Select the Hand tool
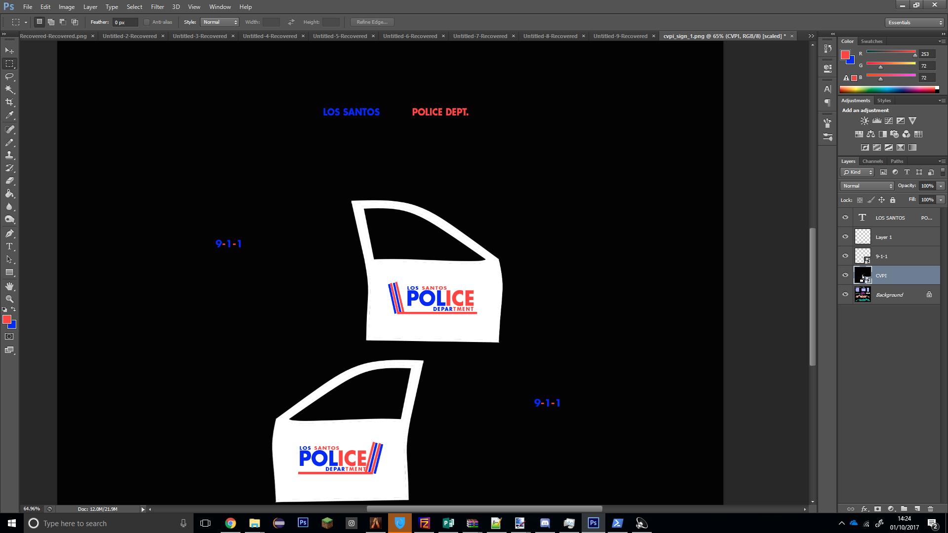 coord(9,286)
